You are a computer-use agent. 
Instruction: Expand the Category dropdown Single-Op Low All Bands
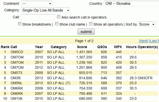coord(46,10)
